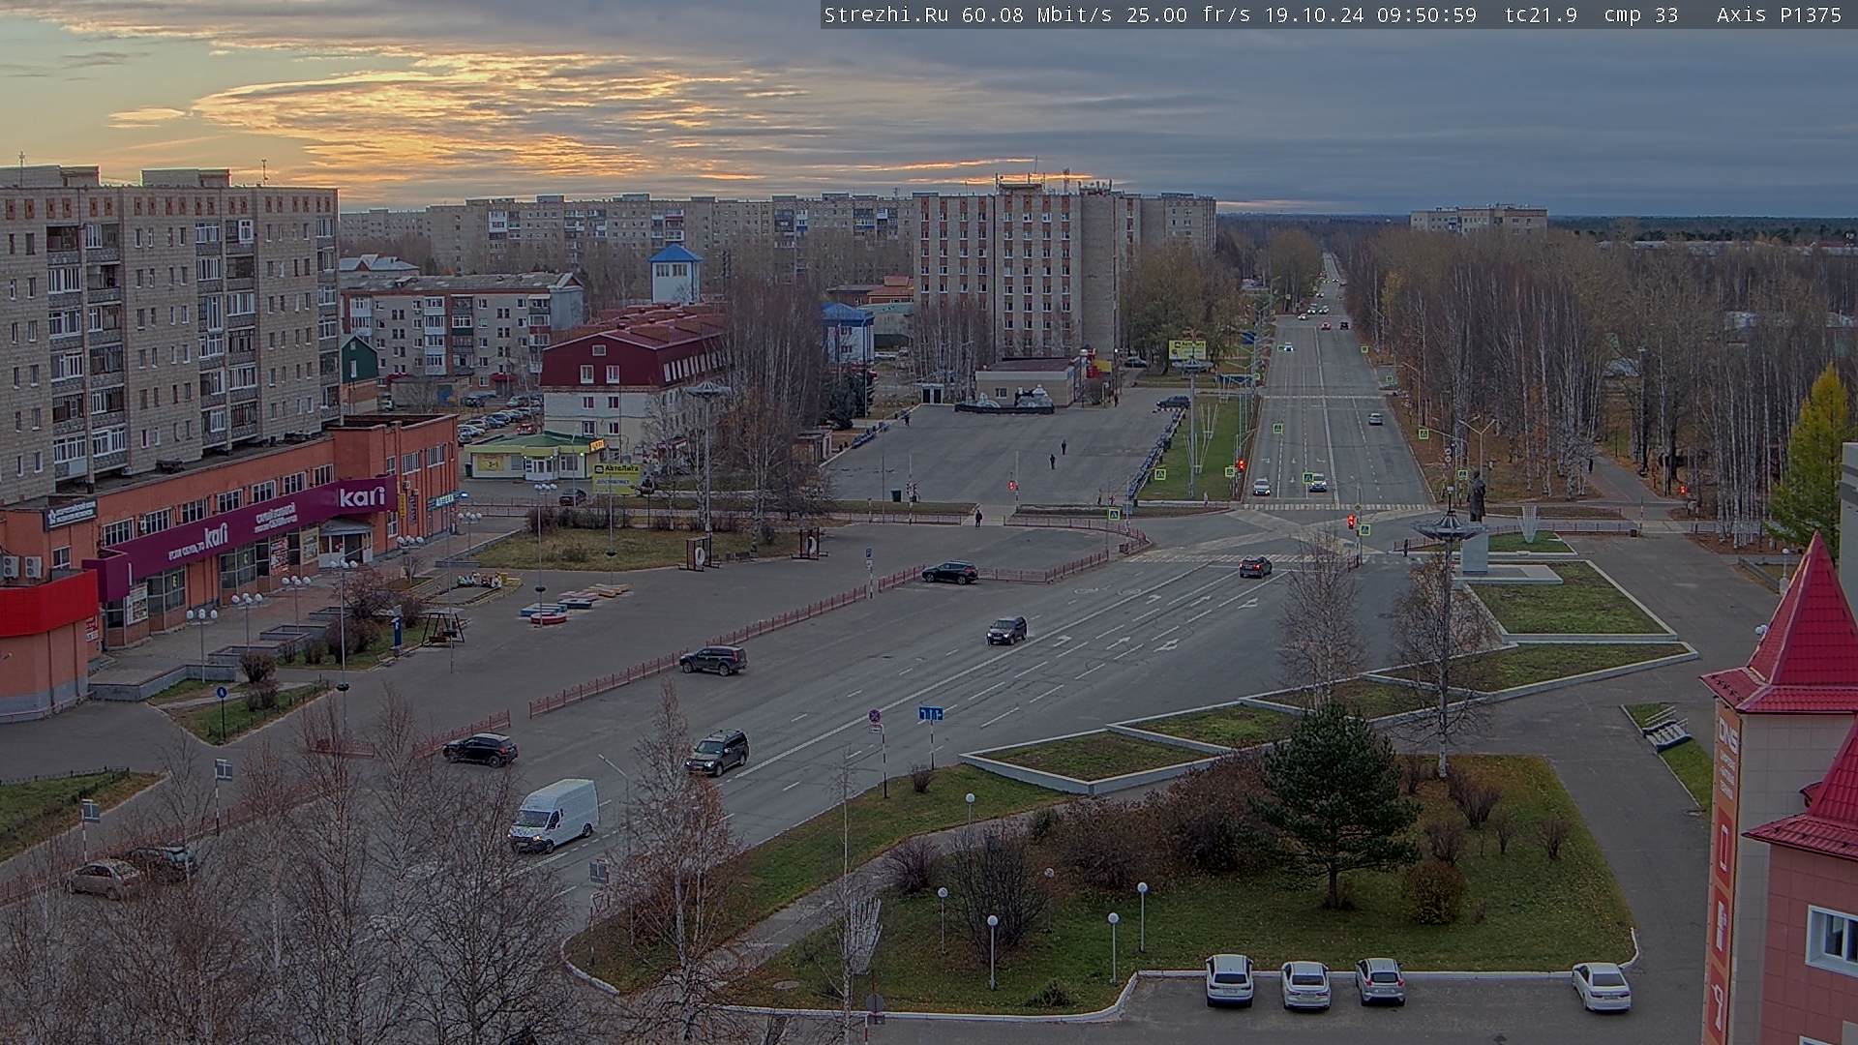Viewport: 1858px width, 1045px height.
Task: Select the "19.10.24" date stamp
Action: click(x=1312, y=15)
